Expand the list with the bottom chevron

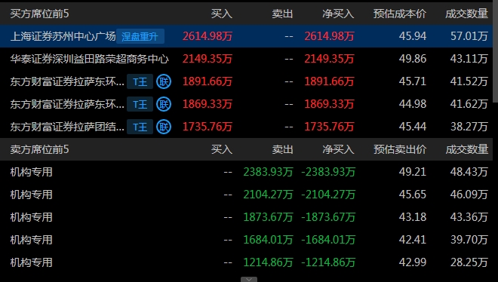[249, 280]
